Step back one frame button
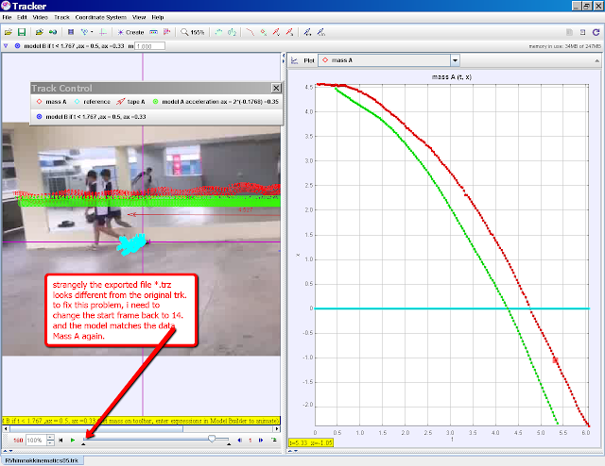Screen dimensions: 605x466 239,441
